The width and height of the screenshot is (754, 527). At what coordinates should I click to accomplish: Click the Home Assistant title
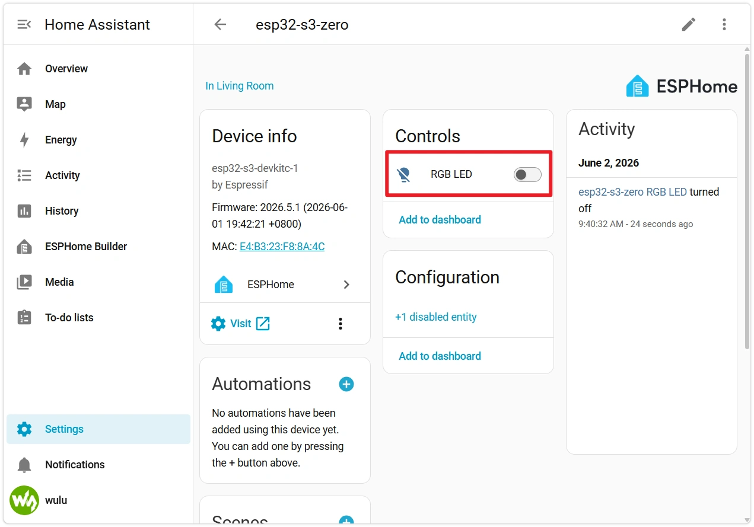[x=97, y=25]
